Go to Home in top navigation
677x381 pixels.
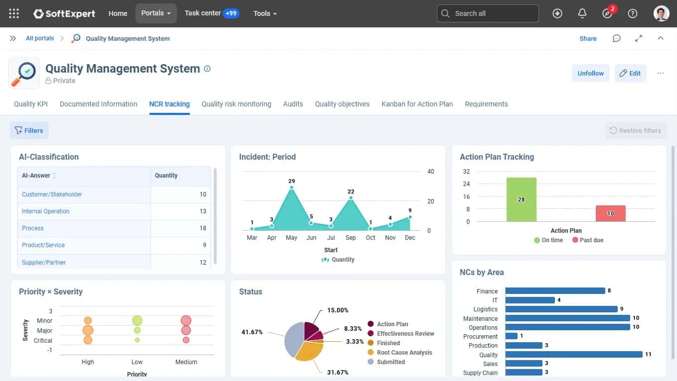click(118, 13)
